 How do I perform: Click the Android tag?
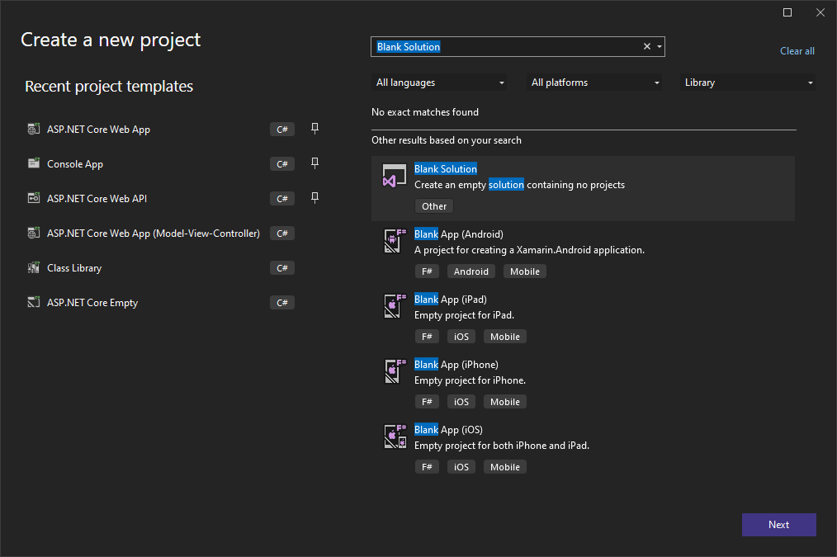coord(471,271)
